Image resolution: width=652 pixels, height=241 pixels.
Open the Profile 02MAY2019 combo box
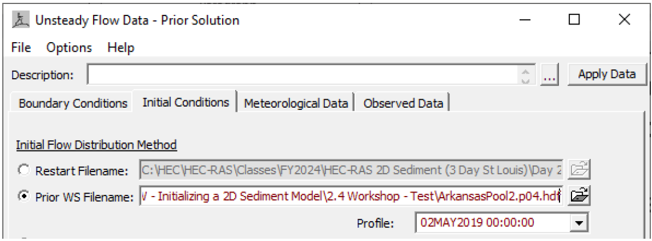(502, 223)
